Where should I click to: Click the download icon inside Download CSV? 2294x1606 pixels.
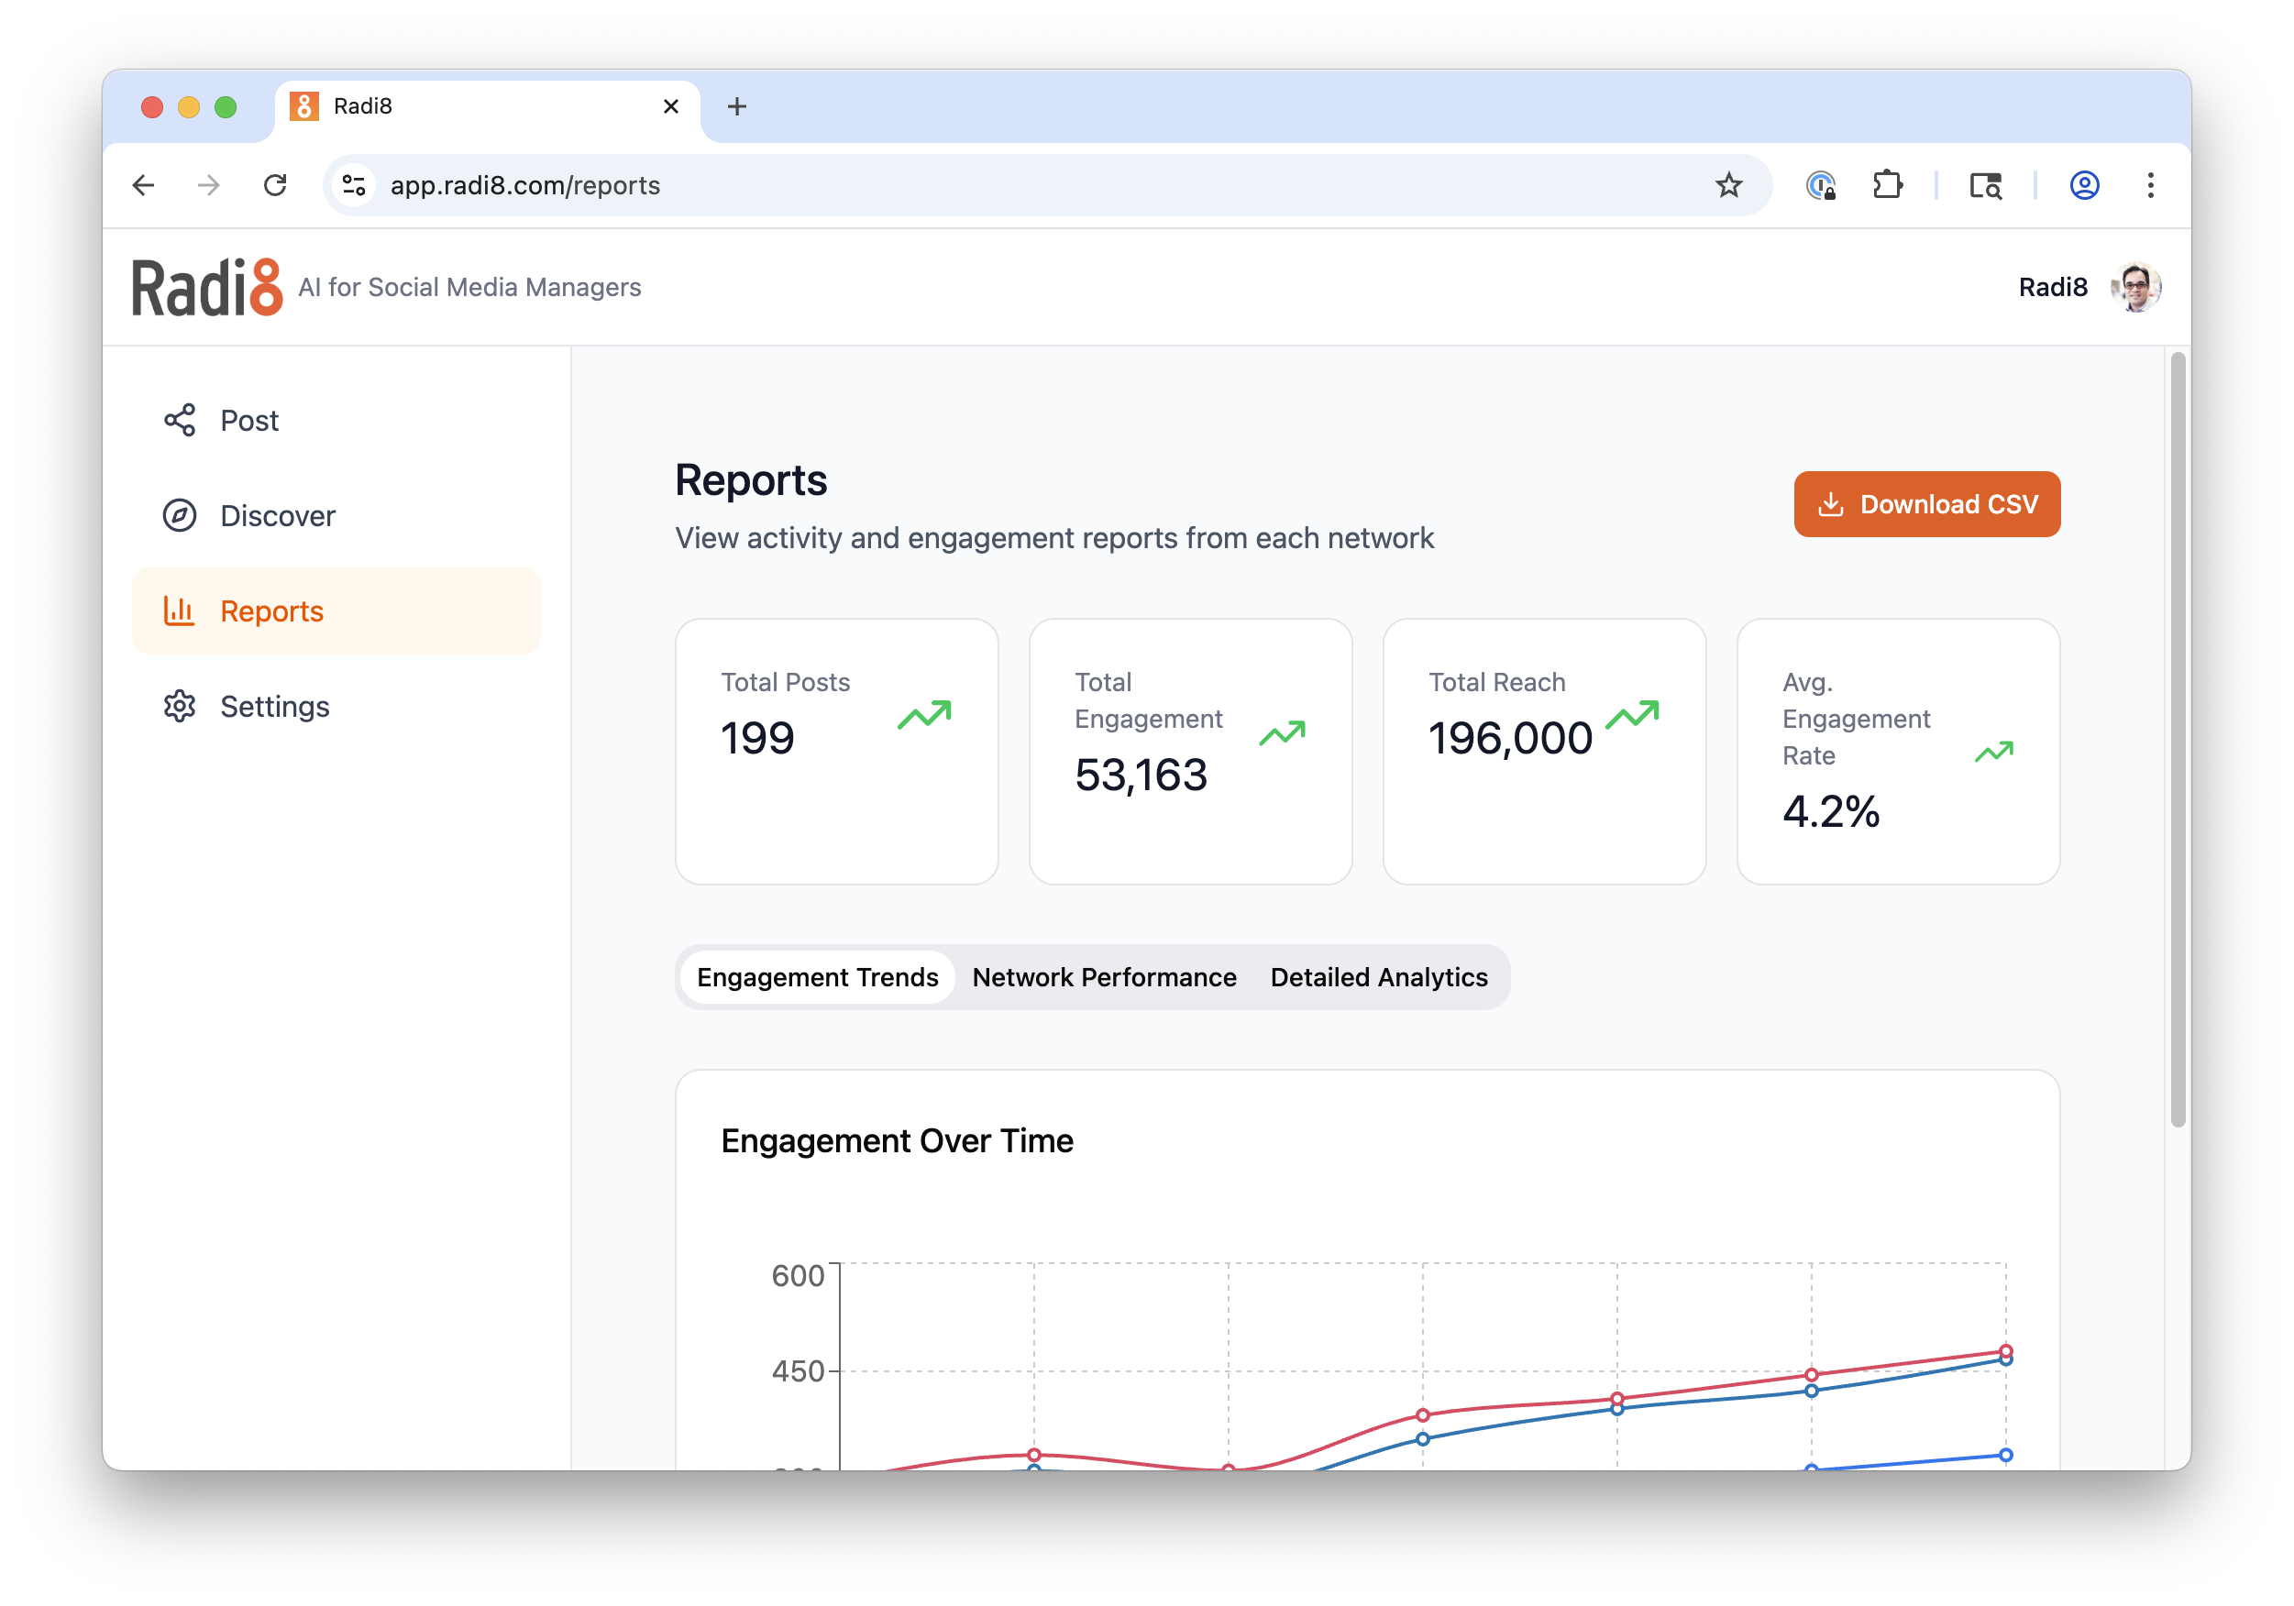click(1833, 504)
